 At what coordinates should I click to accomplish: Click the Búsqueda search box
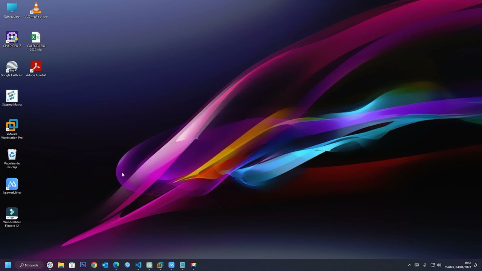click(29, 265)
